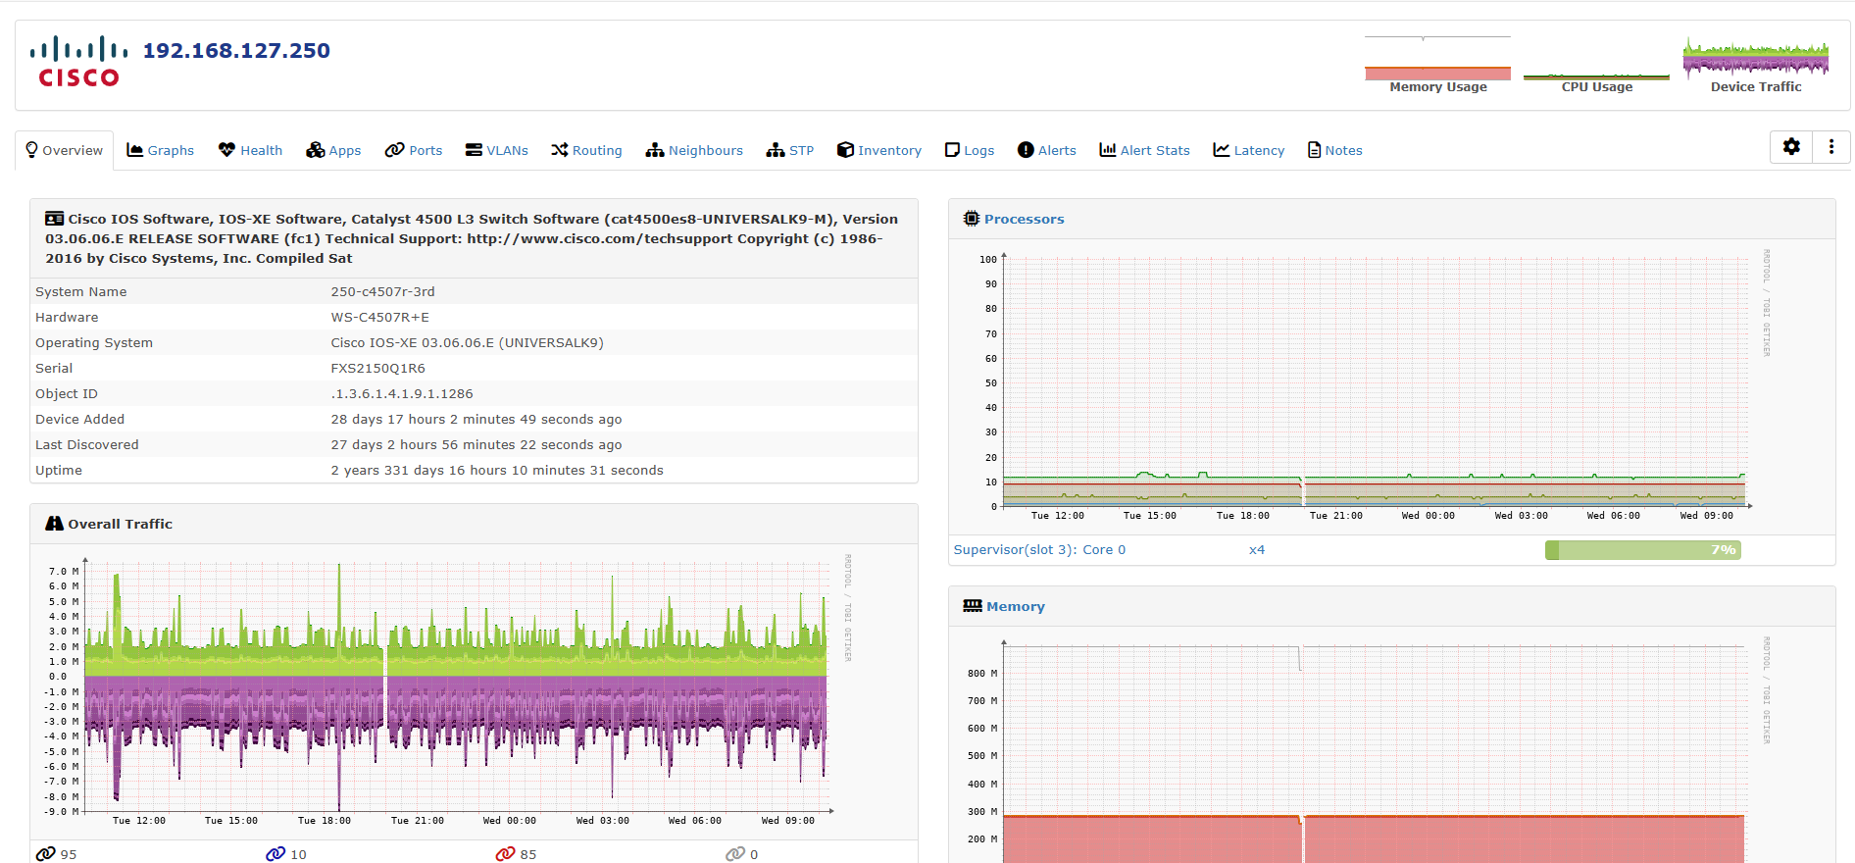Select serial number FXS2150Q1R6

point(377,368)
